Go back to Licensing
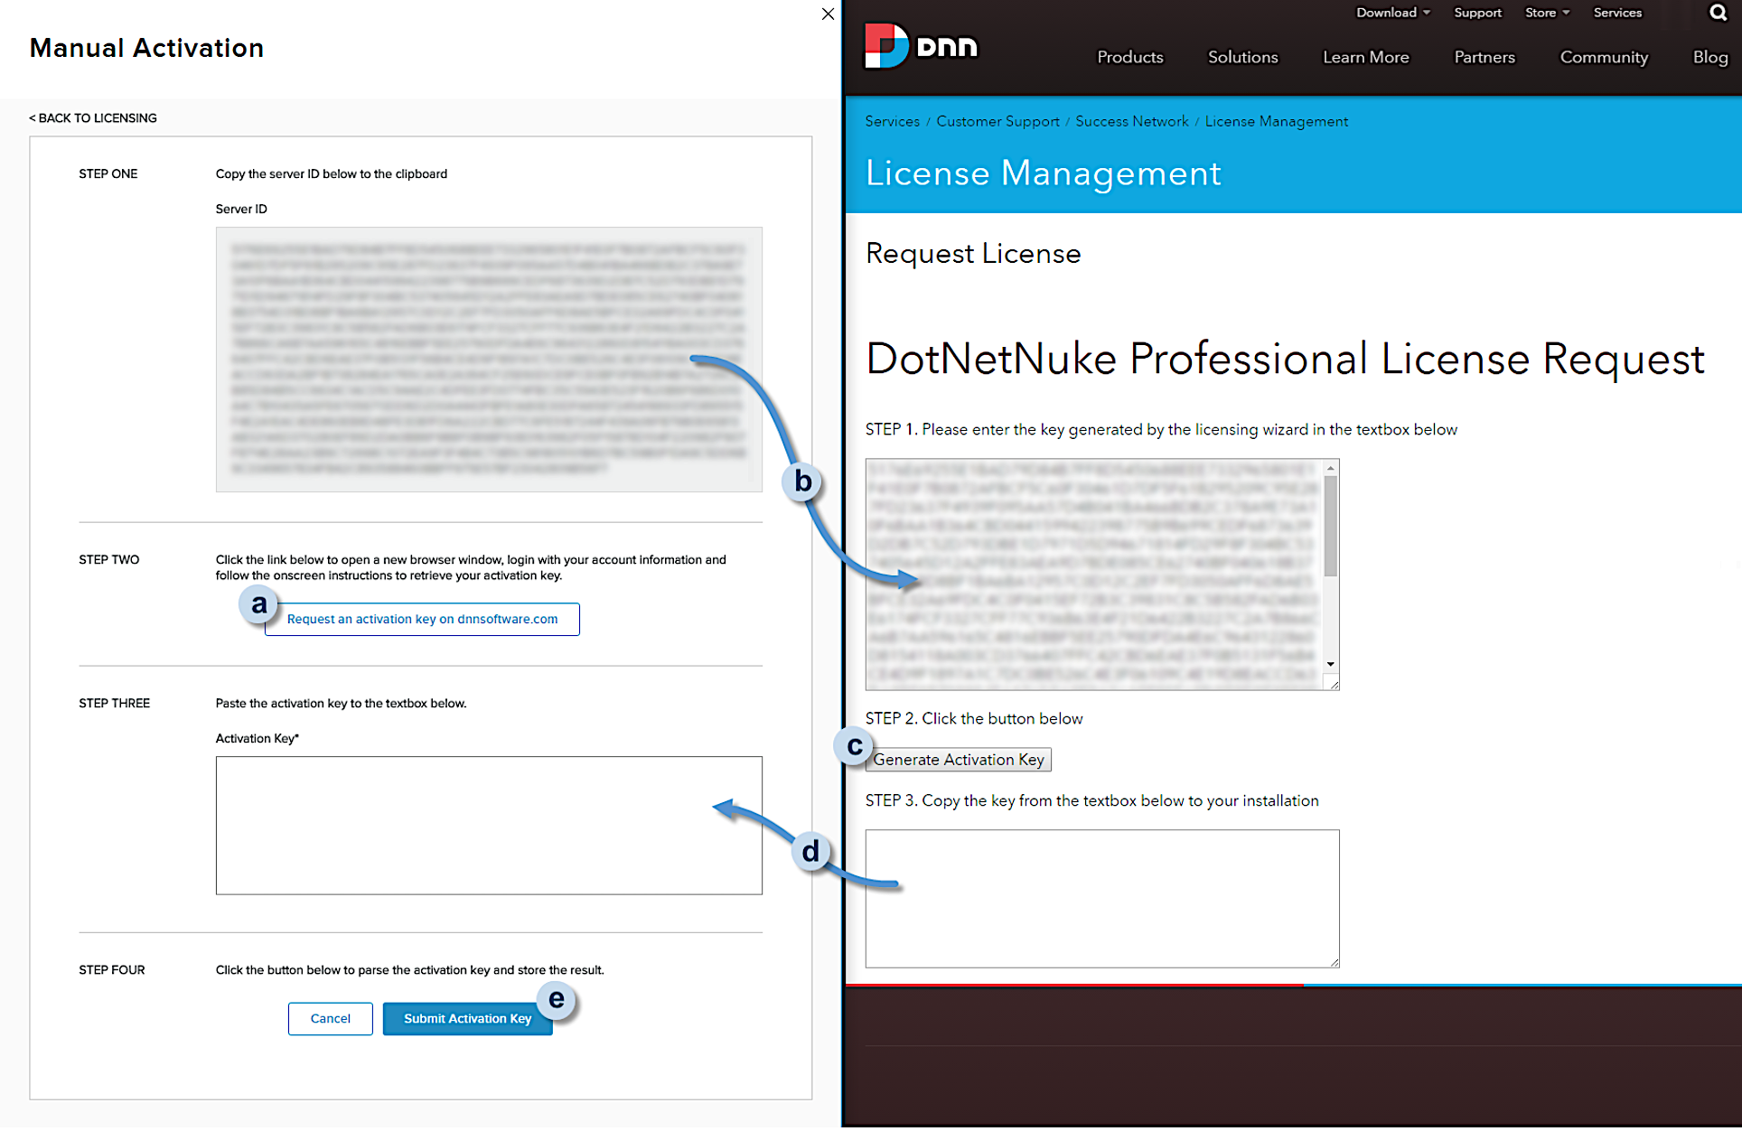1742x1131 pixels. tap(93, 118)
